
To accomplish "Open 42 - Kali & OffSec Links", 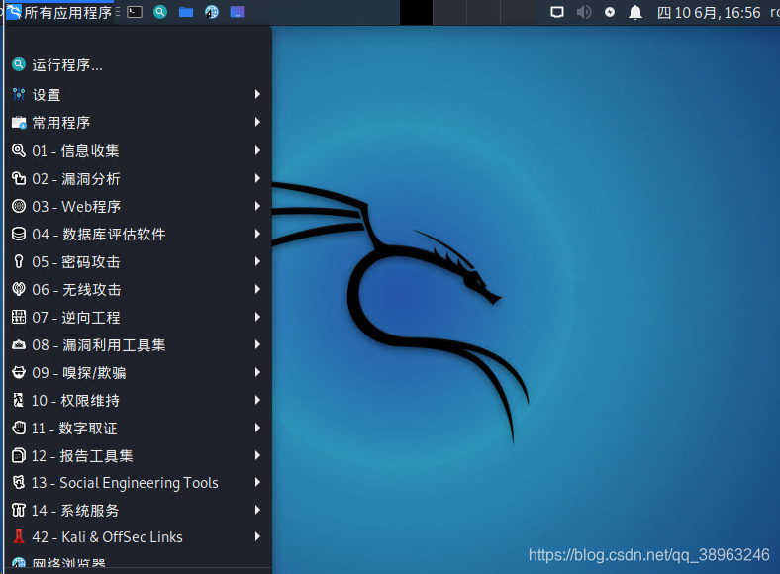I will (x=139, y=537).
